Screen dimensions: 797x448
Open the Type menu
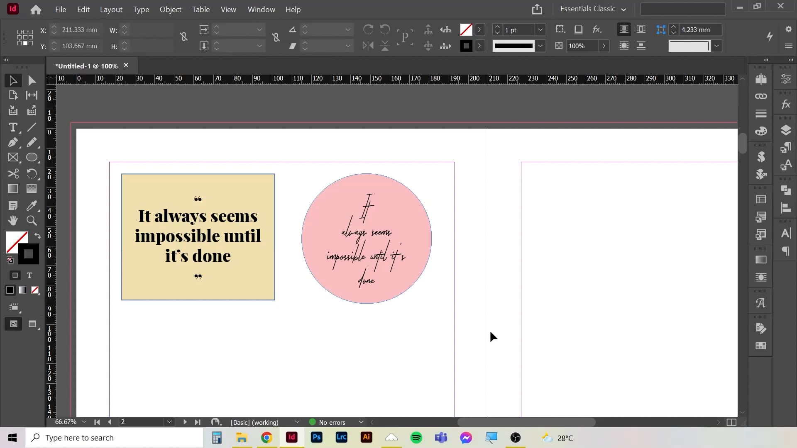click(141, 9)
